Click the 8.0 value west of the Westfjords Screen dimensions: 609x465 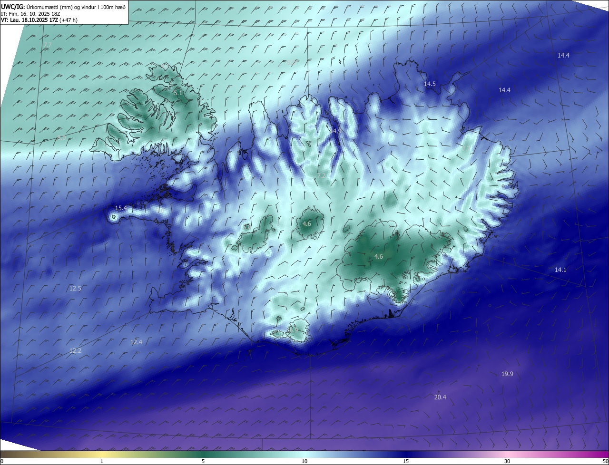click(x=61, y=138)
